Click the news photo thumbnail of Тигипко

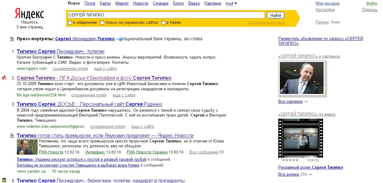[27, 147]
